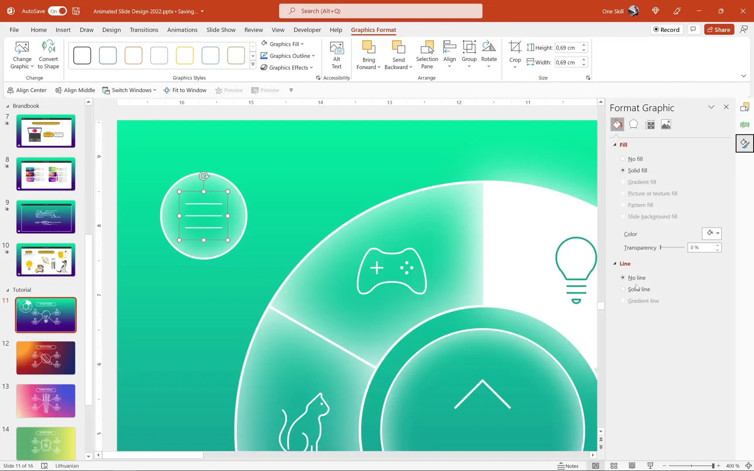Image resolution: width=754 pixels, height=471 pixels.
Task: Click the Group objects icon
Action: pos(469,47)
